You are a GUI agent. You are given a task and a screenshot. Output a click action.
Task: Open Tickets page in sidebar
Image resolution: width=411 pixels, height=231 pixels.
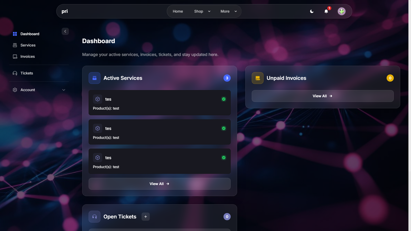click(27, 73)
